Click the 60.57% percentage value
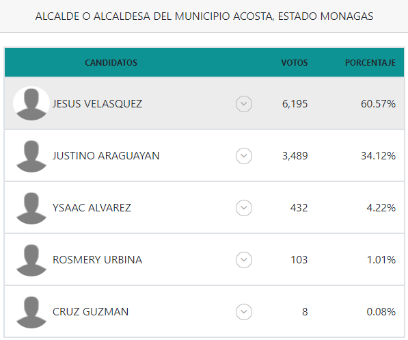Image resolution: width=408 pixels, height=340 pixels. point(379,104)
